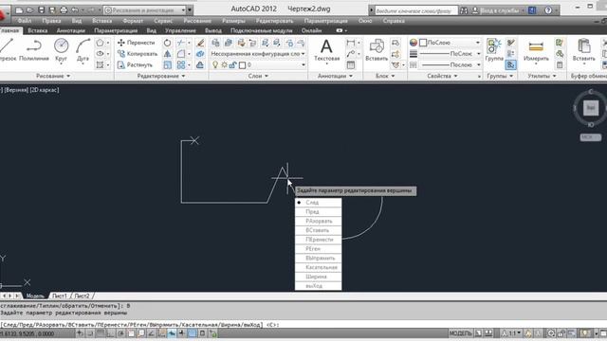Click the Копировать copy button
The width and height of the screenshot is (607, 341).
tap(138, 54)
